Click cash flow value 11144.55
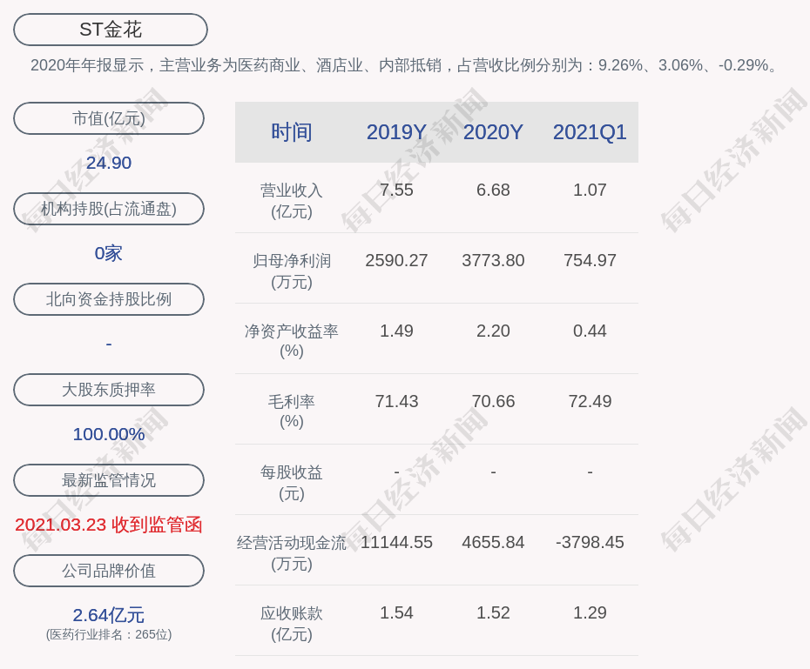Screen dimensions: 810x669 396,542
